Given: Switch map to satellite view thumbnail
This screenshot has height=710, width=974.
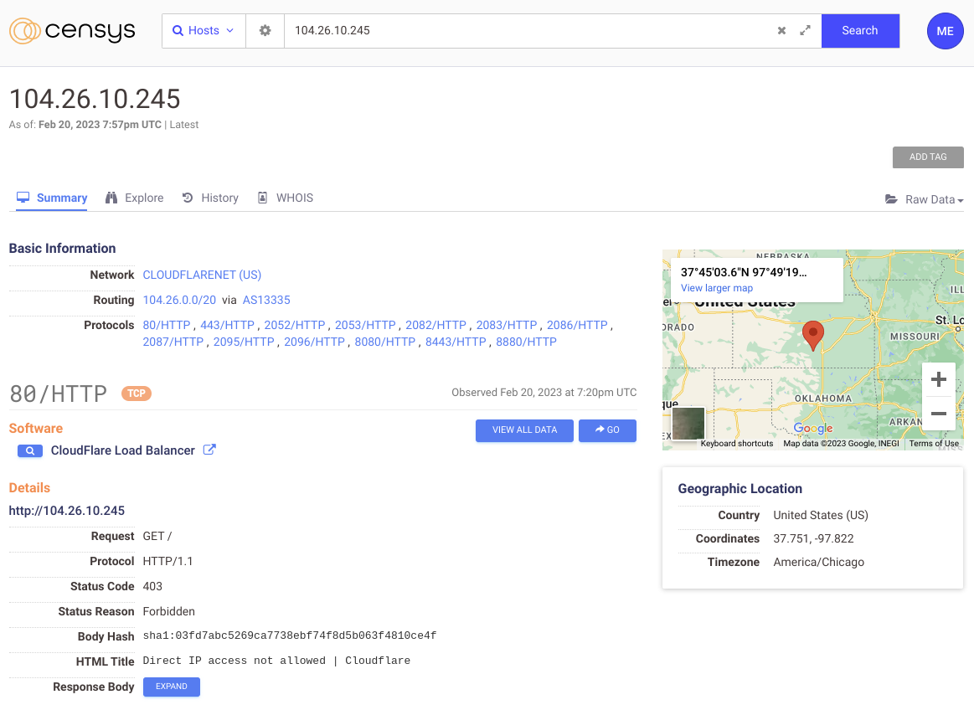Looking at the screenshot, I should (688, 423).
